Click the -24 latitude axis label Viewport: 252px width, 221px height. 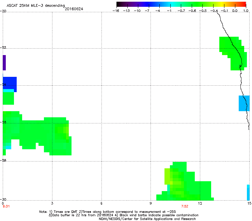coord(3,85)
